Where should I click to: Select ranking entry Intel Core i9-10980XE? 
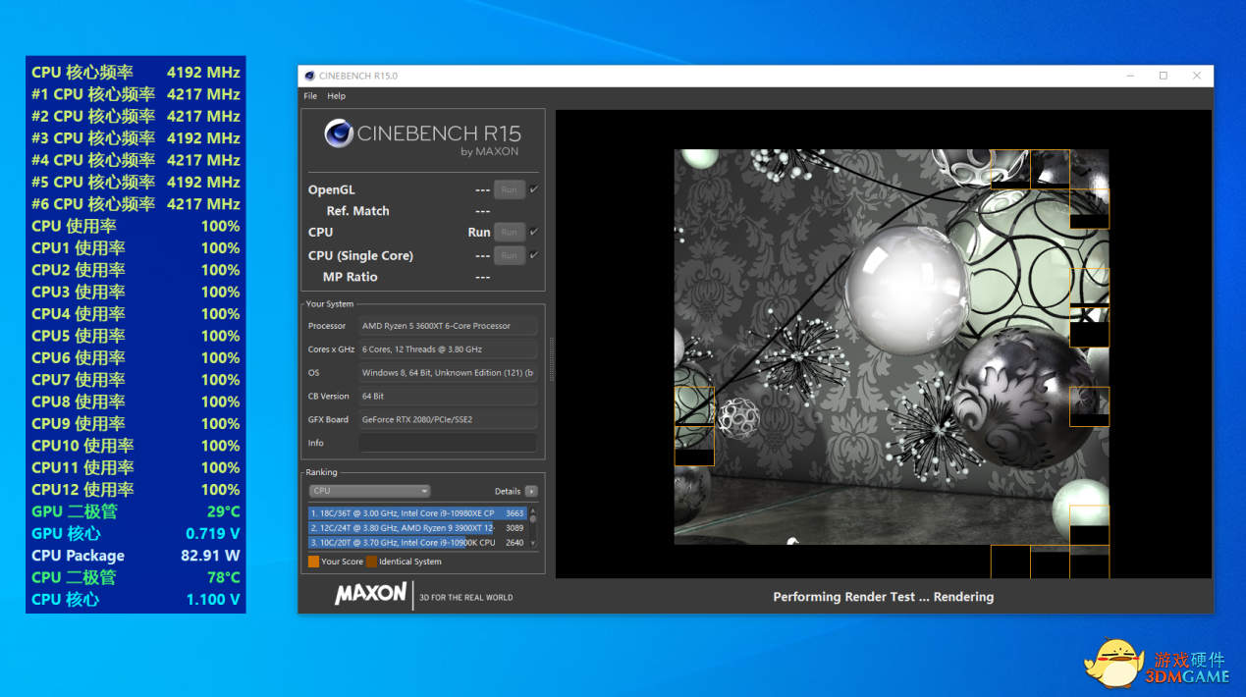(x=417, y=513)
